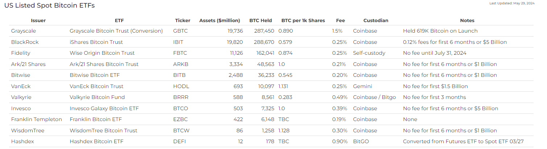The image size is (547, 149).
Task: Click the HODL ticker symbol
Action: (x=181, y=86)
